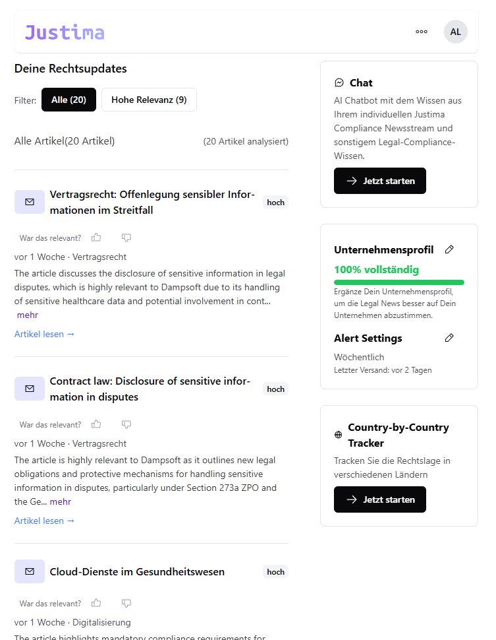496x640 pixels.
Task: Start the Chat with Jetzt starten
Action: point(380,181)
